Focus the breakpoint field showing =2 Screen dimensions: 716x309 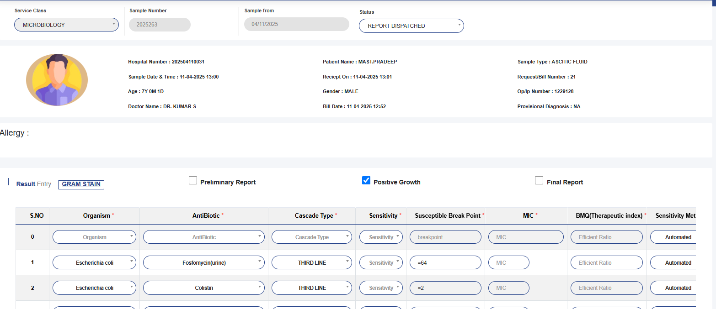[x=445, y=288]
